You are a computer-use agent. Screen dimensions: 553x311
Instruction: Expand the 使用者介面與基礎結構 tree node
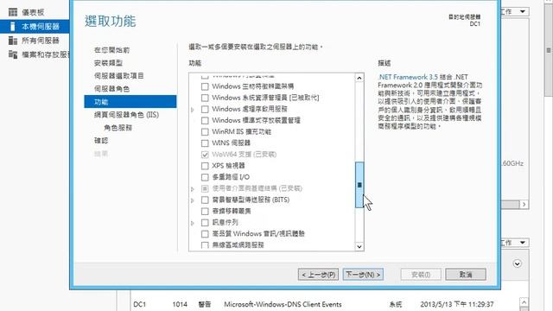(193, 189)
